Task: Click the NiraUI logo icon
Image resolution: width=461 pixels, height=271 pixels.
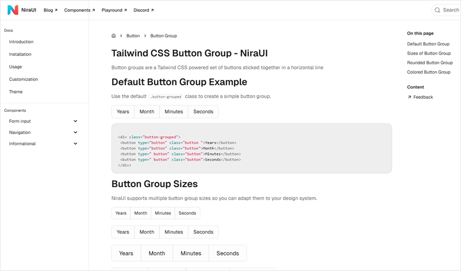Action: click(13, 10)
